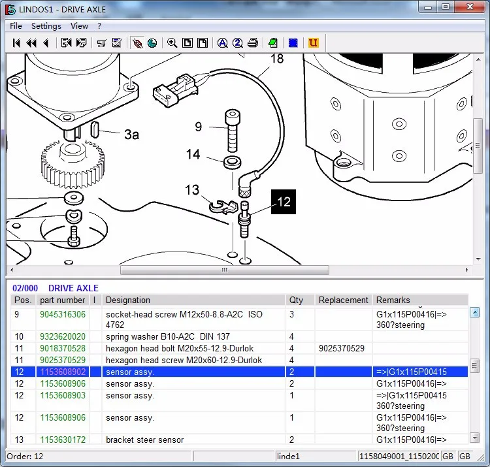Open the Settings menu
This screenshot has width=490, height=467.
coord(46,26)
